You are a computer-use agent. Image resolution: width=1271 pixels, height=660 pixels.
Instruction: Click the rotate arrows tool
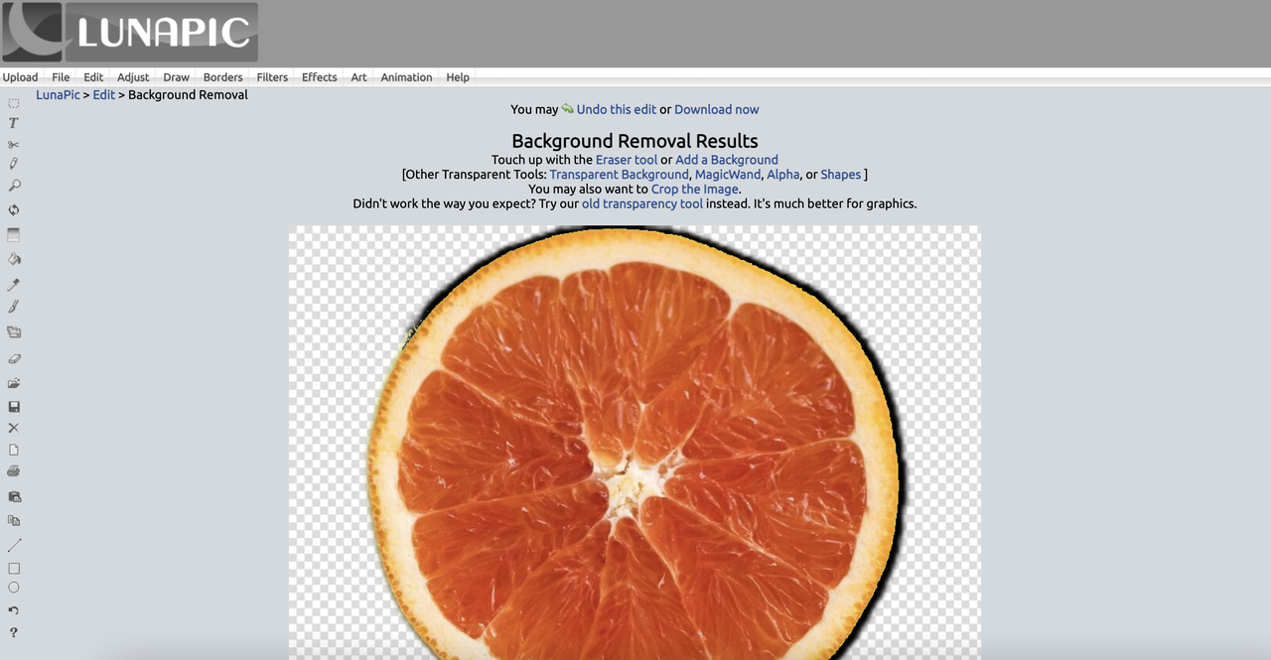coord(14,210)
